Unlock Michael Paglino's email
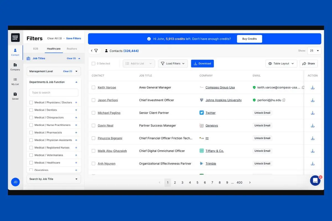332x221 pixels. (262, 113)
